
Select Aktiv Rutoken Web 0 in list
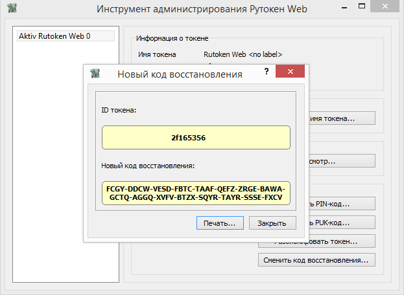point(65,36)
